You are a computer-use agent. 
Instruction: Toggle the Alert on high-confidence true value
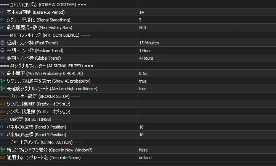click(x=143, y=89)
